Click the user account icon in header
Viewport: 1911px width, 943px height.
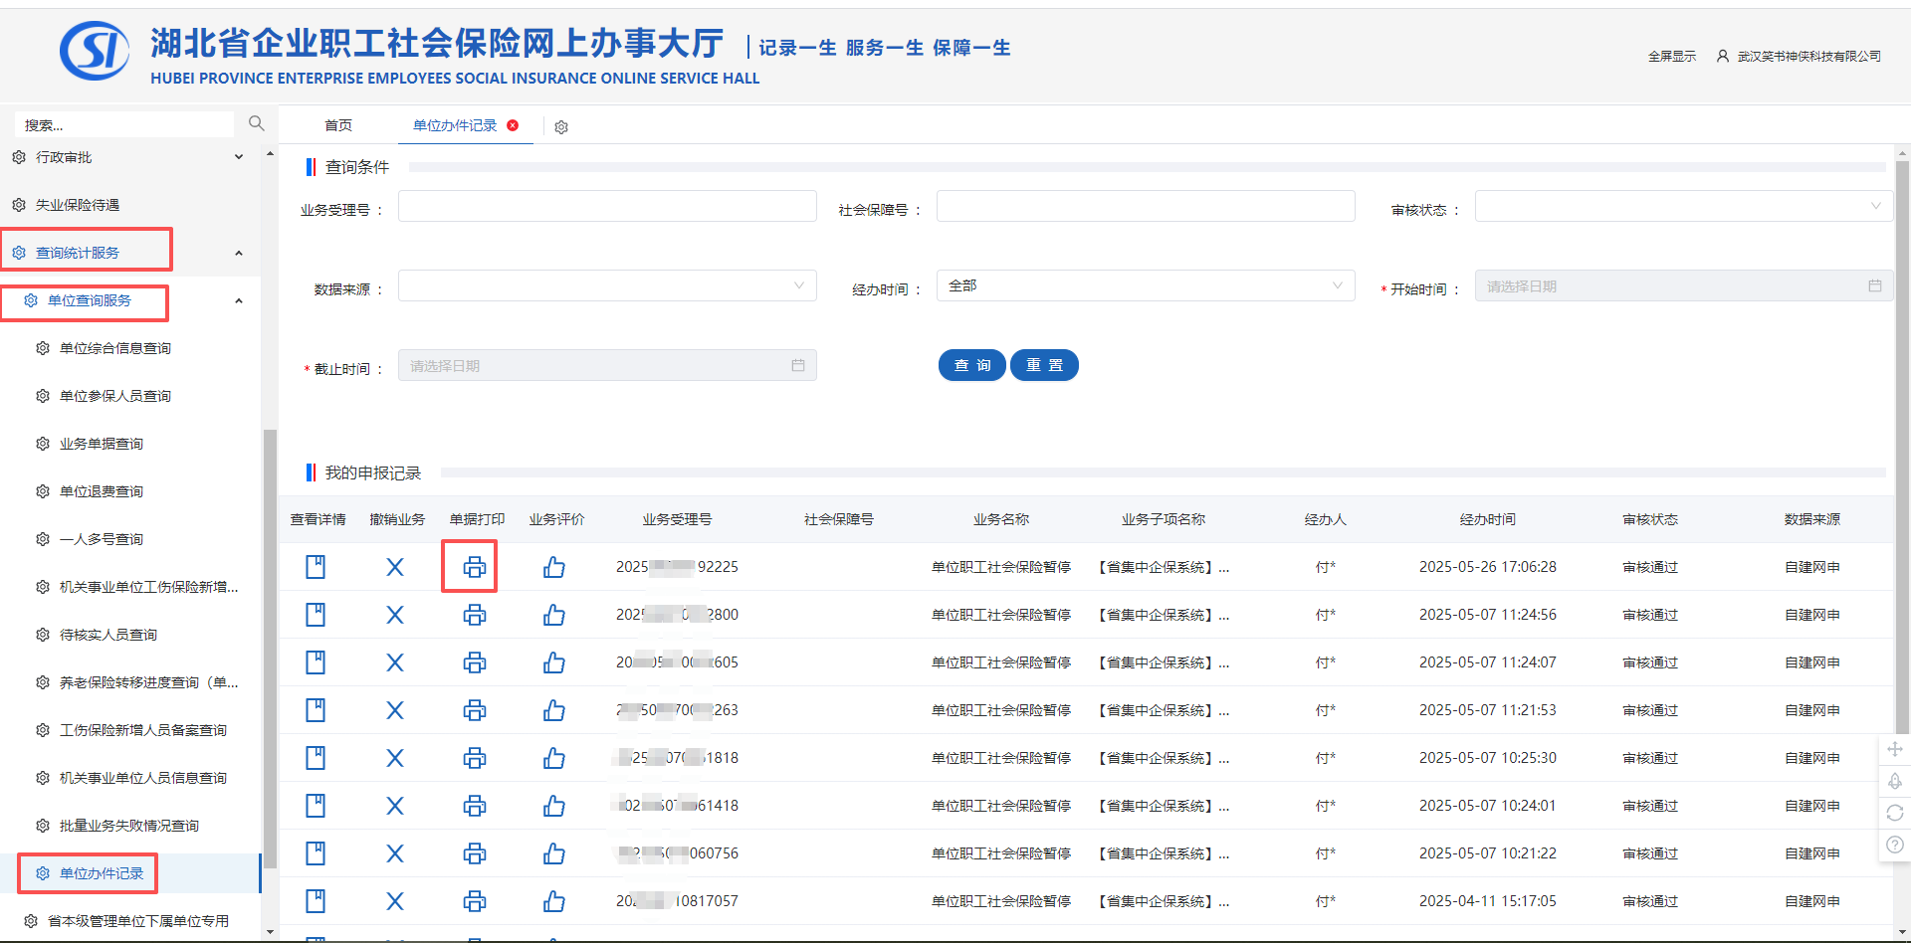point(1723,57)
